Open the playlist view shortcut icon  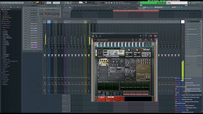[x=107, y=3]
